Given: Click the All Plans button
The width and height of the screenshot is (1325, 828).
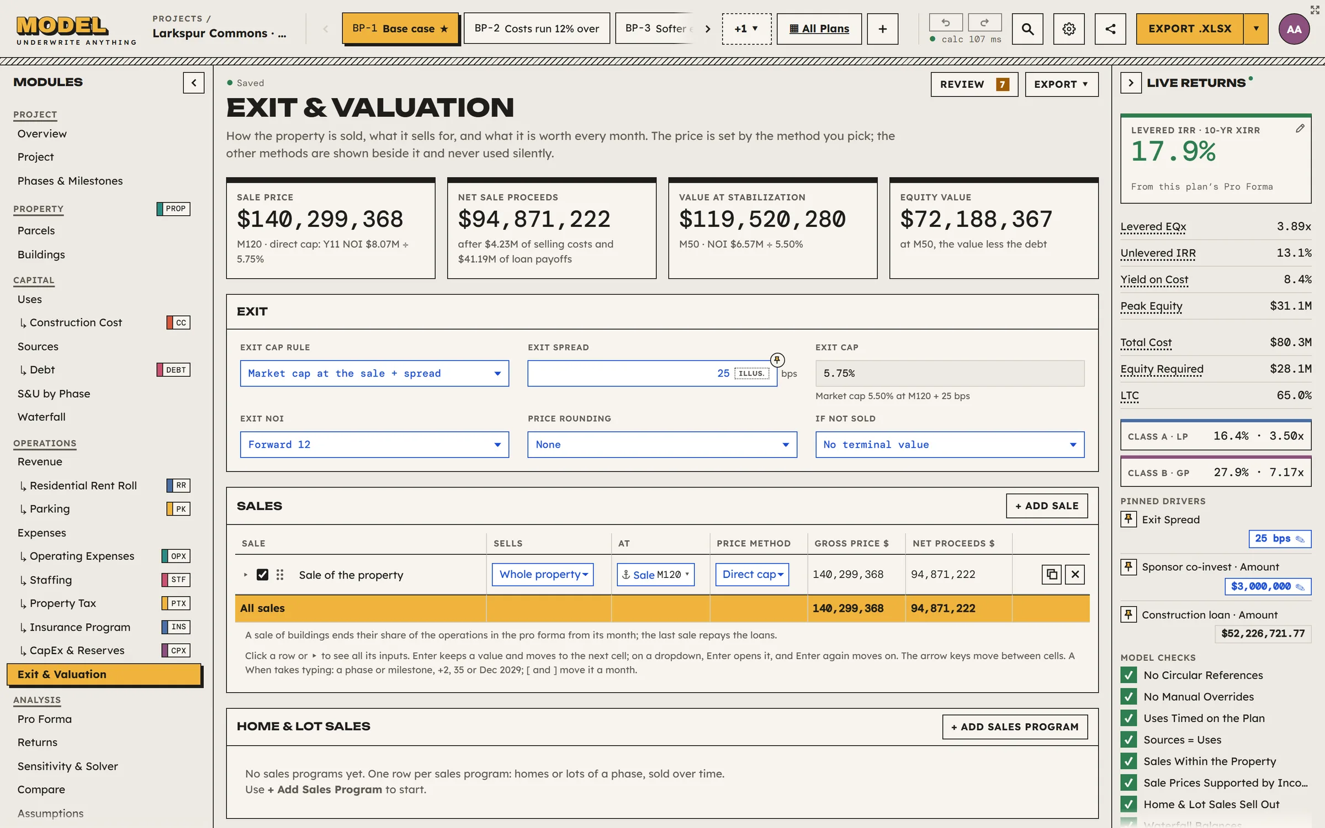Looking at the screenshot, I should click(x=819, y=29).
